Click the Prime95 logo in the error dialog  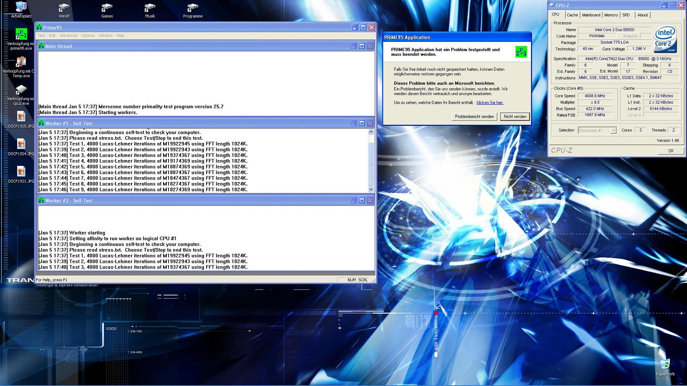[x=521, y=52]
